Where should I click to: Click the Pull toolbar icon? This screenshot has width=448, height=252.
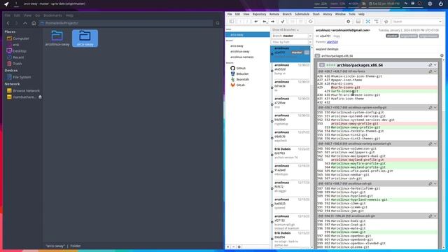(x=265, y=22)
